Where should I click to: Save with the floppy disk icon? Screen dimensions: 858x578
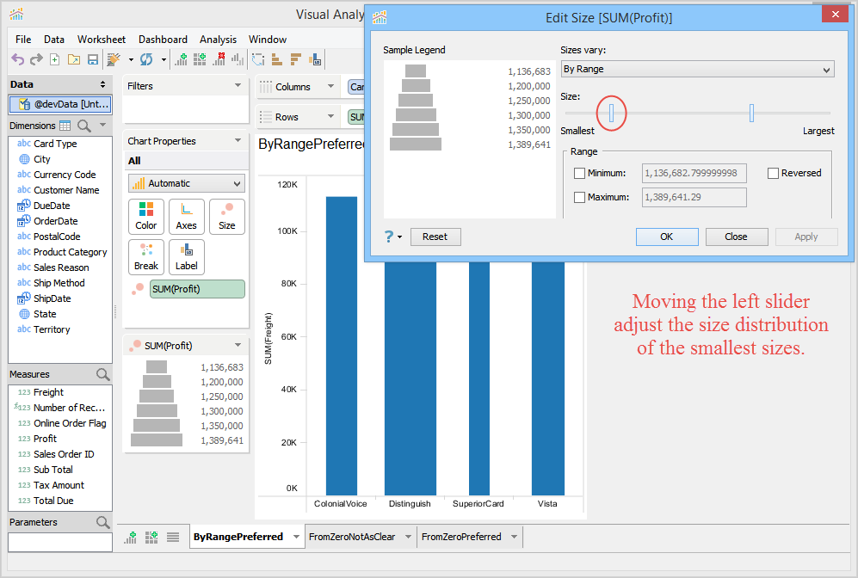coord(92,59)
